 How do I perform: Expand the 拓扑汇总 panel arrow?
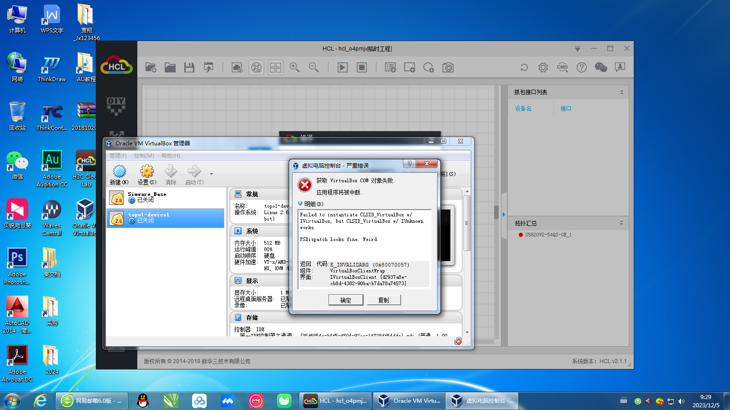coord(621,223)
